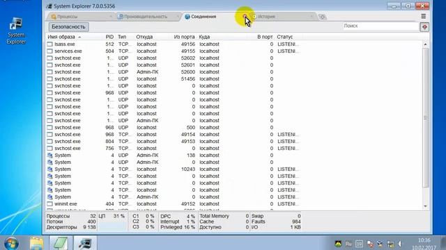
Task: Select the wininit.exe row icon
Action: pyautogui.click(x=49, y=203)
